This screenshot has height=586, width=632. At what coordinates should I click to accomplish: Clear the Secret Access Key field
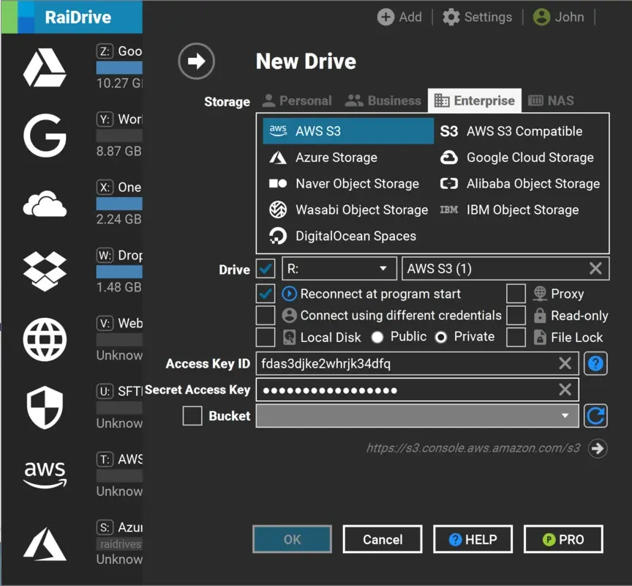click(565, 390)
